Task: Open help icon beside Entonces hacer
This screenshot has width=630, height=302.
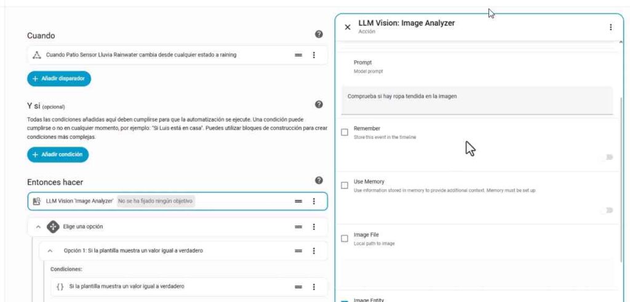Action: click(319, 181)
